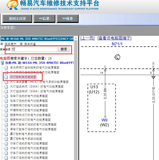Viewport: 159px width, 160px height.
Task: Click the 搜索 button beside the search box
Action: pyautogui.click(x=64, y=49)
